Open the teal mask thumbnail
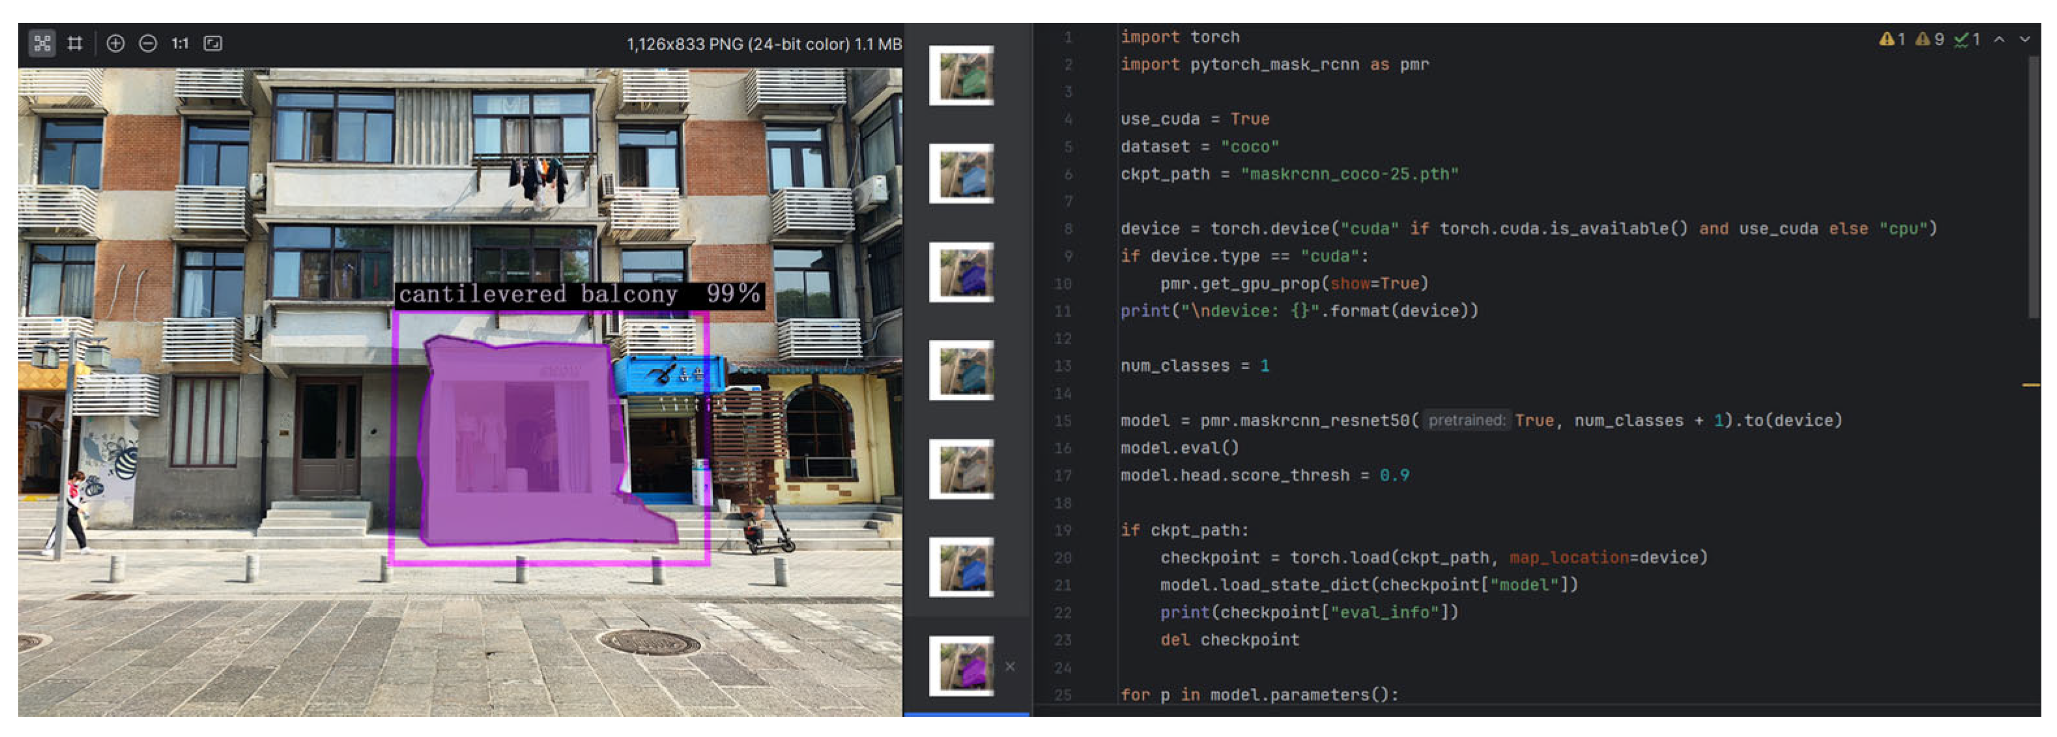The image size is (2057, 737). click(x=962, y=371)
